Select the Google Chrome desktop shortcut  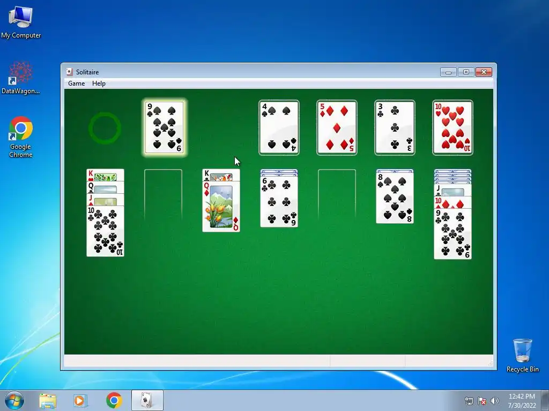coord(21,137)
